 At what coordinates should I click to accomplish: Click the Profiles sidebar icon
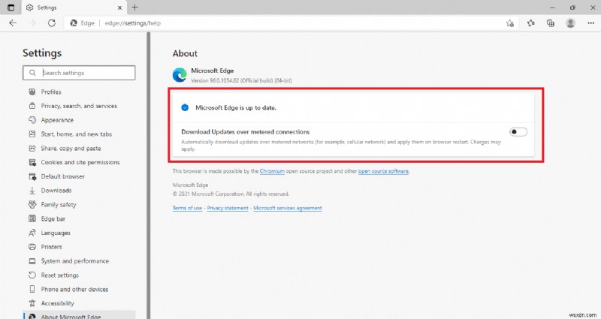click(32, 92)
